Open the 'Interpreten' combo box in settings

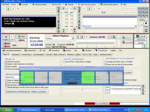[12, 77]
